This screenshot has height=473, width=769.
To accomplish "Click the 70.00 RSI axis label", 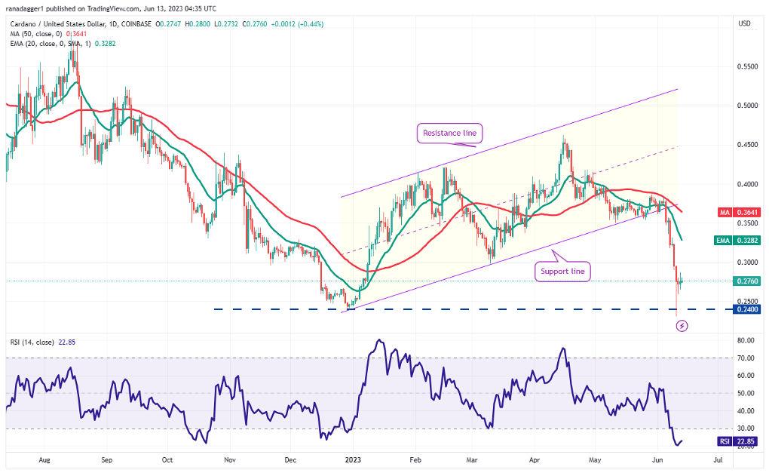I will point(746,358).
